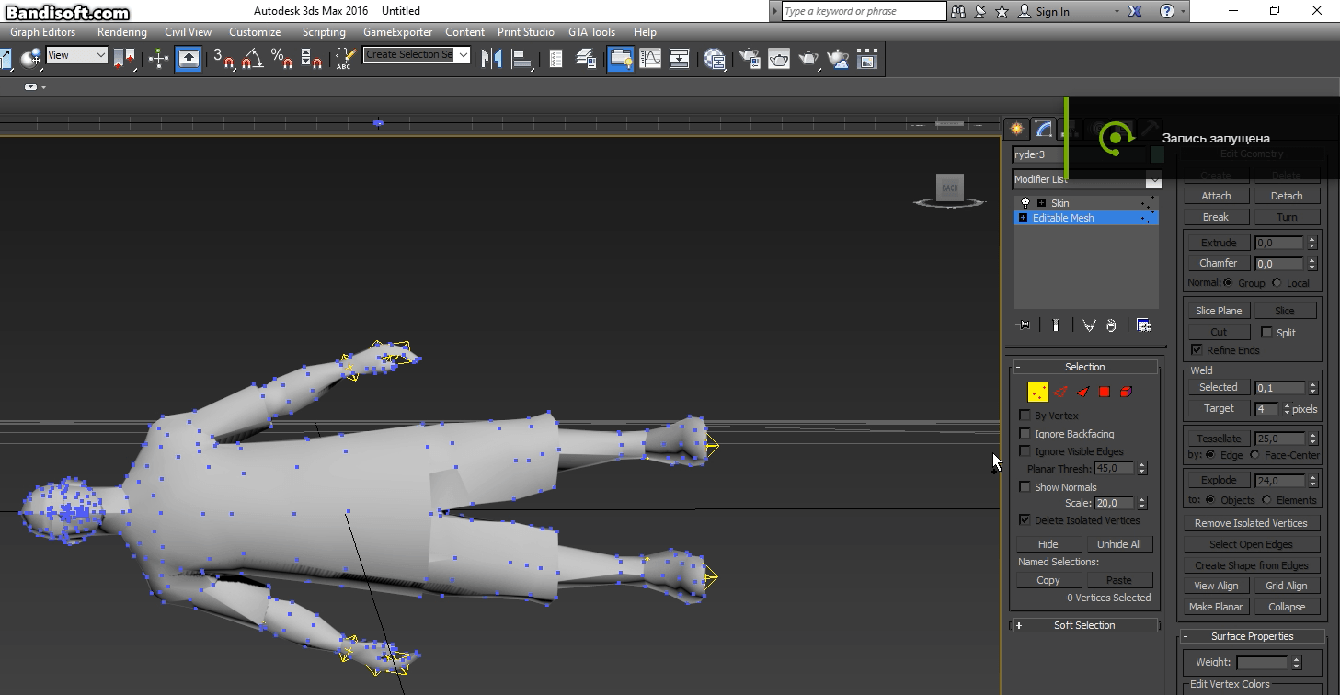Click the Attach button
This screenshot has height=695, width=1340.
1216,196
